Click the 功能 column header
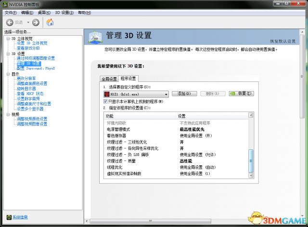 click(140, 116)
